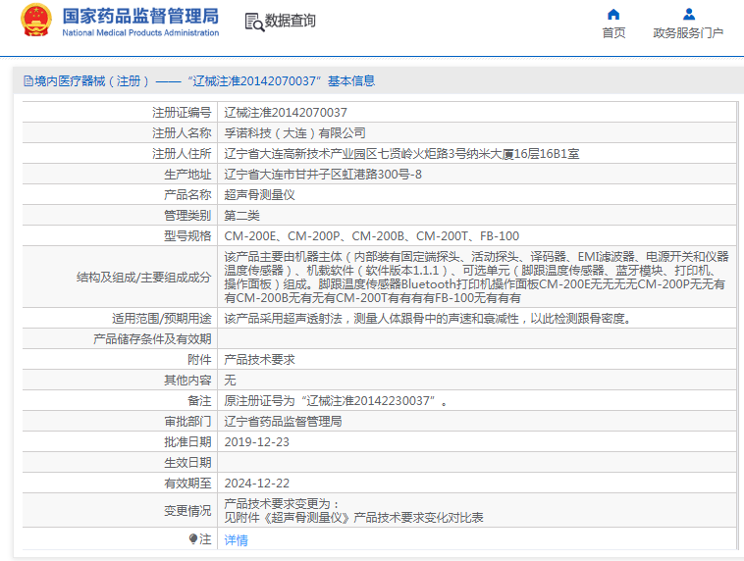Select attachment value 产品技术要求

point(259,360)
